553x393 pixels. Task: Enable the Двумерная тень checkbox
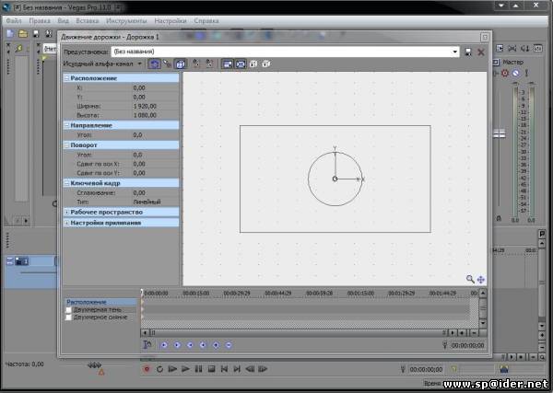pyautogui.click(x=68, y=310)
